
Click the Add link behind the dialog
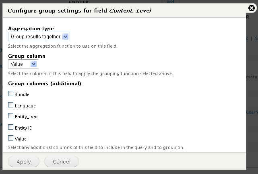coord(170,2)
